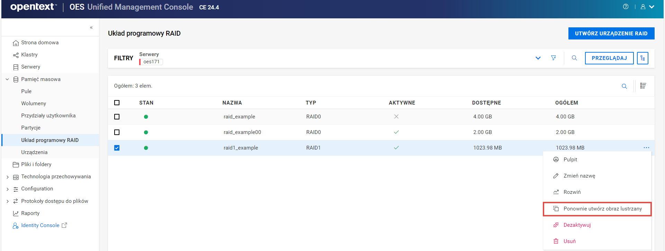Choose Dezaktywuj from context menu

point(577,225)
